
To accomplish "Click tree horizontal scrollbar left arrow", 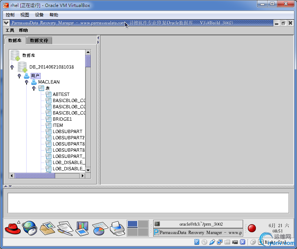I will coord(12,176).
